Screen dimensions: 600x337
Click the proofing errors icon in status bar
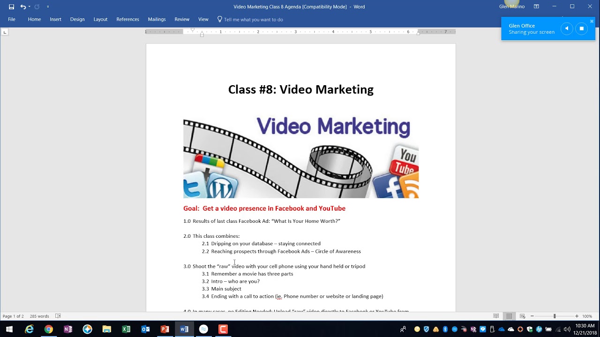[x=58, y=316]
